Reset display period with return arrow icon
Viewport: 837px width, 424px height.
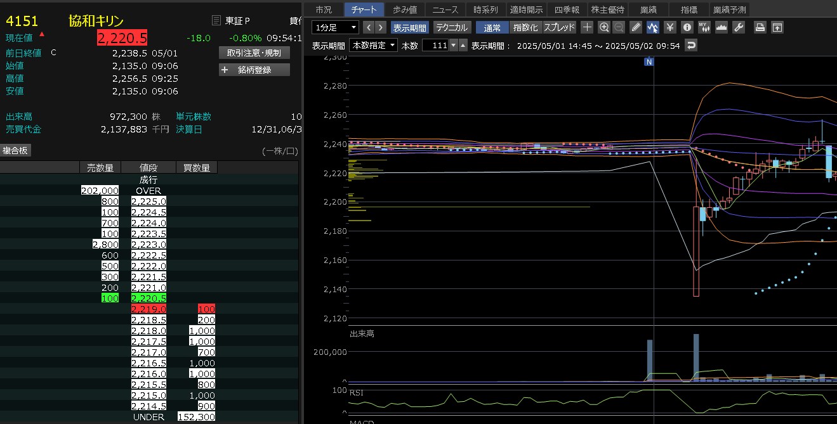(692, 45)
